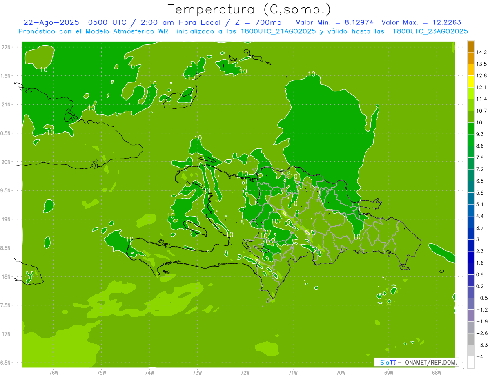Click the "72W" longitude label

(245, 372)
